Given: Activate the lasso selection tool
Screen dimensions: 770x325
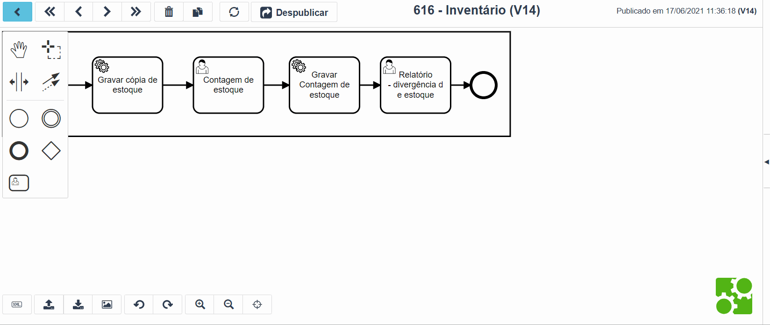Looking at the screenshot, I should tap(51, 50).
